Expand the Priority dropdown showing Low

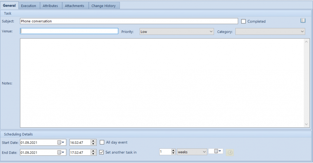click(177, 31)
